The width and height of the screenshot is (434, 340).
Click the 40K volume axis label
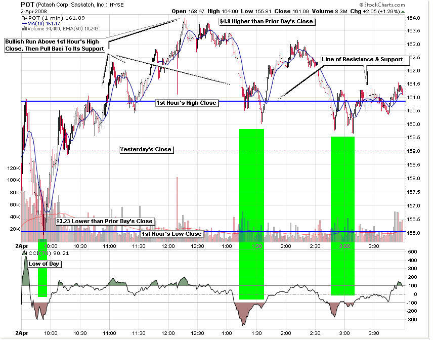pyautogui.click(x=15, y=217)
